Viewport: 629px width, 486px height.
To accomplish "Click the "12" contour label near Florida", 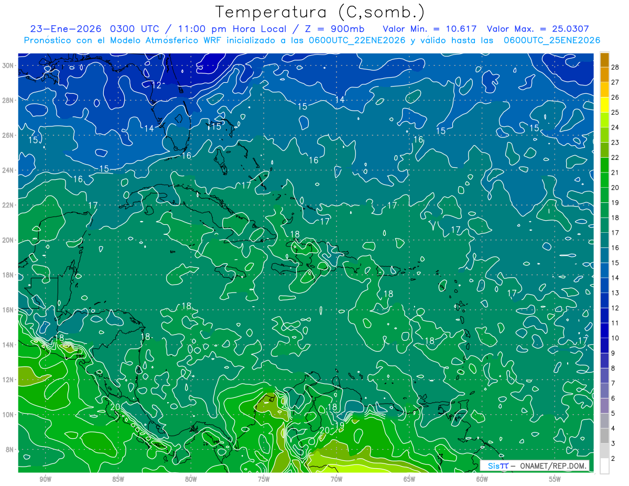I will click(x=157, y=85).
